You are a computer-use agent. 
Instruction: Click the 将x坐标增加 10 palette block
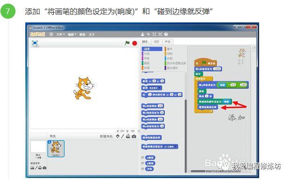152,106
